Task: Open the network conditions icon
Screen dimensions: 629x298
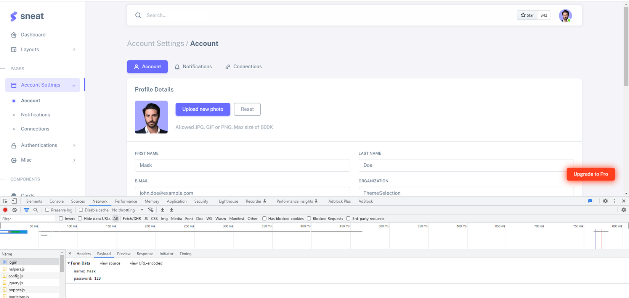Action: [x=151, y=210]
